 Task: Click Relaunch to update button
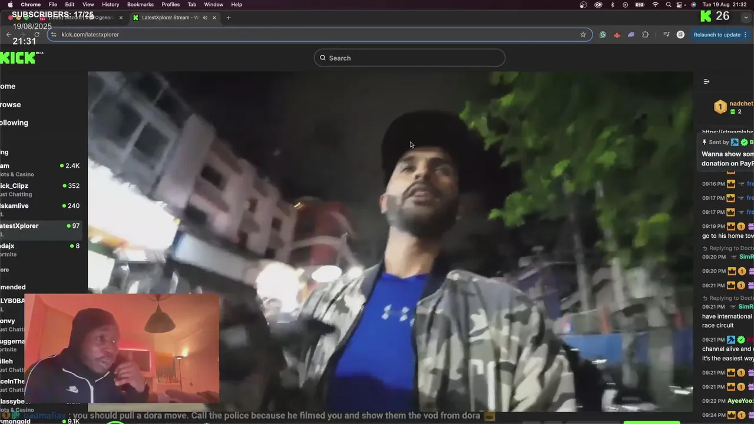[x=717, y=35]
